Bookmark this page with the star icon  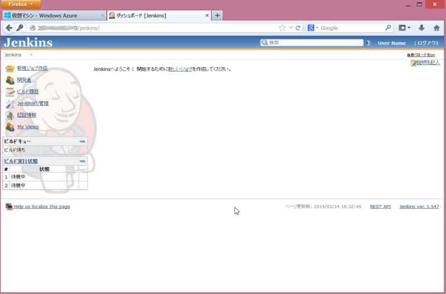click(282, 28)
